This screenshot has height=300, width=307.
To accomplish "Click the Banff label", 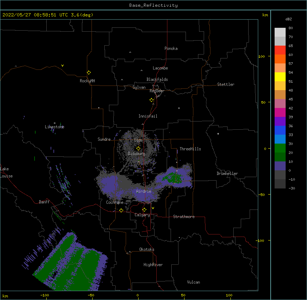I will tap(44, 202).
